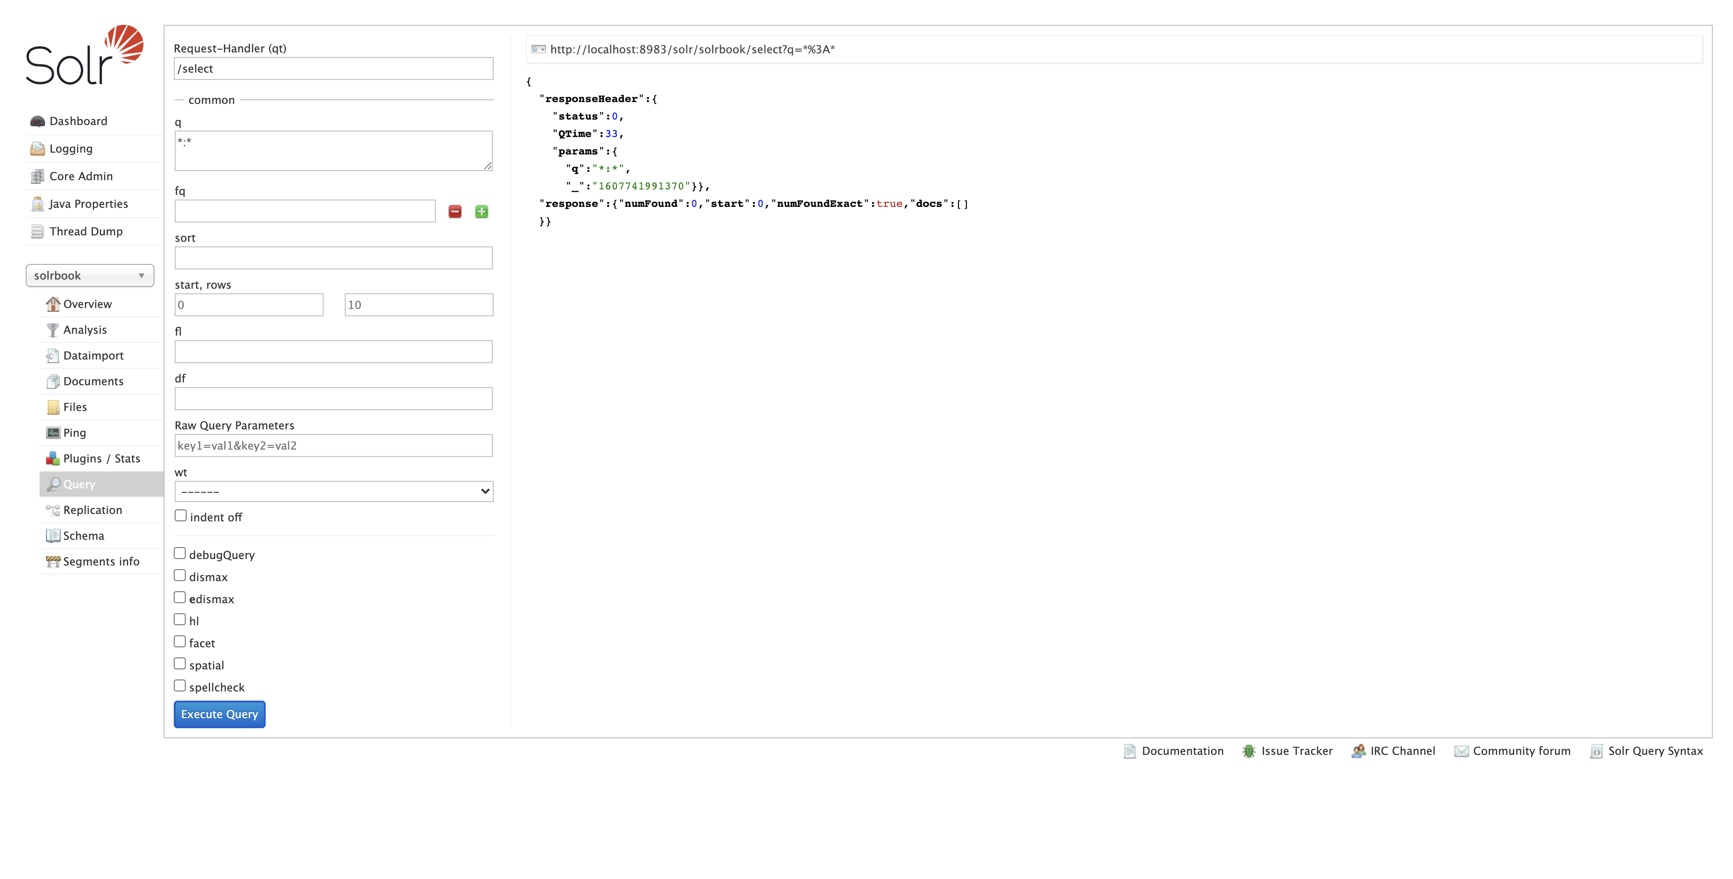This screenshot has height=879, width=1733.
Task: Enable the edismax checkbox
Action: 180,598
